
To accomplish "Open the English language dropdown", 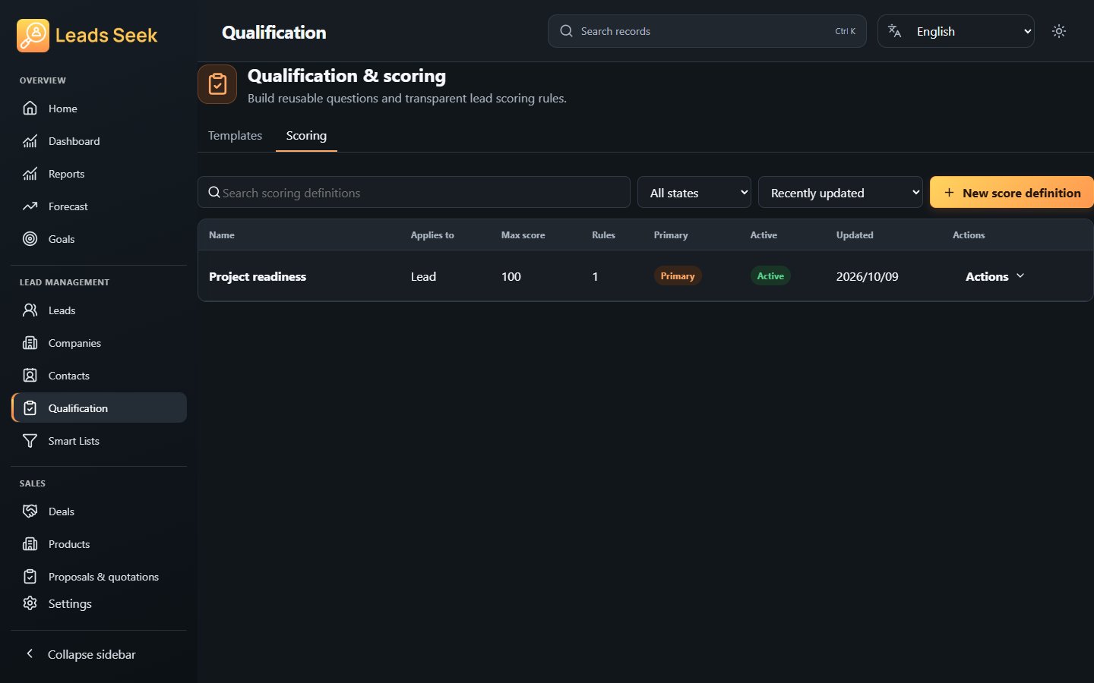I will coord(956,31).
